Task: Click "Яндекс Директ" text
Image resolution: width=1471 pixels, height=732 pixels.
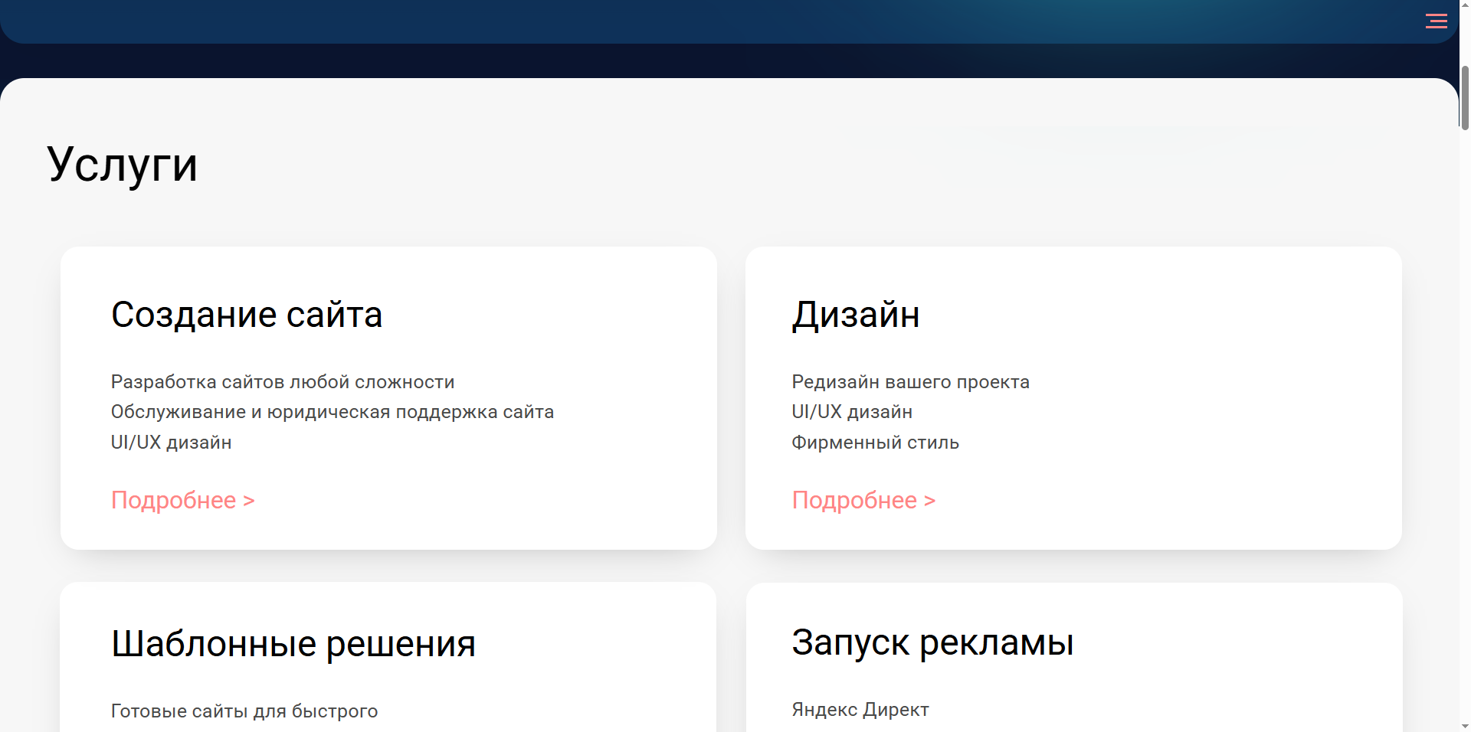Action: [x=860, y=709]
